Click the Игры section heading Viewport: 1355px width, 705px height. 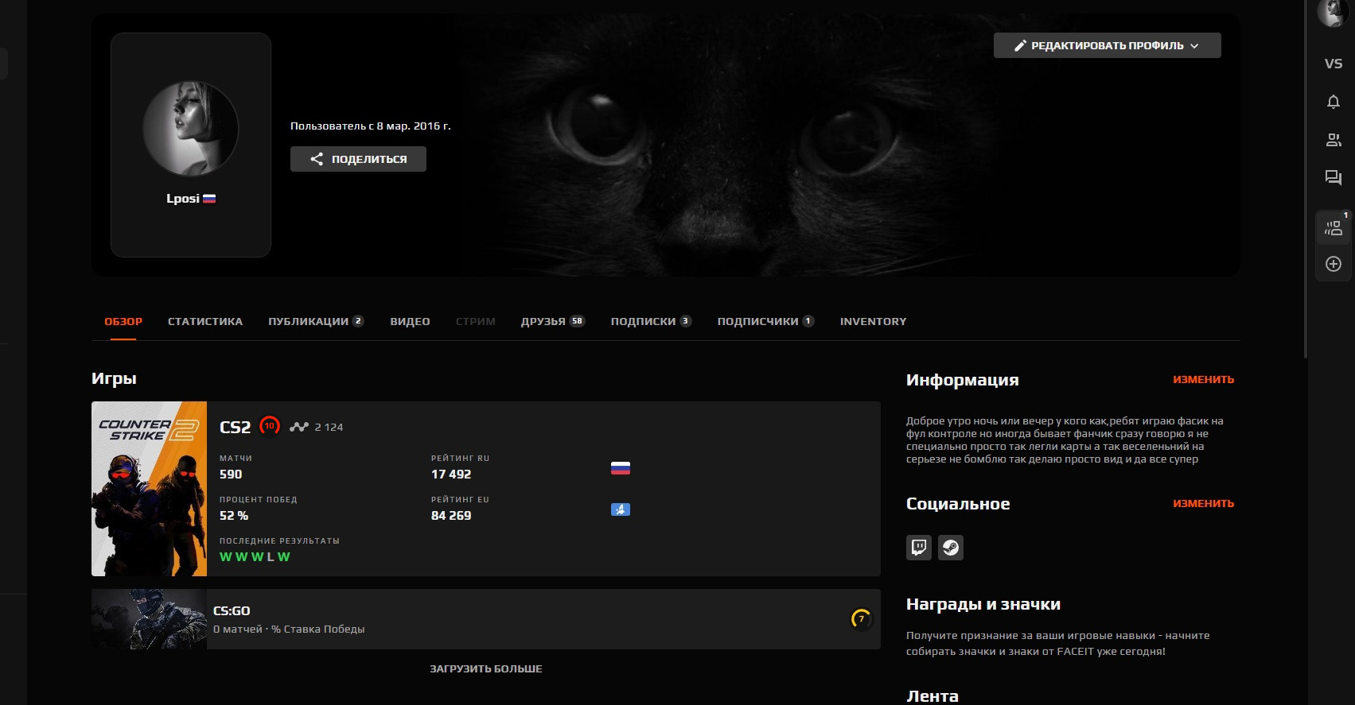point(114,379)
